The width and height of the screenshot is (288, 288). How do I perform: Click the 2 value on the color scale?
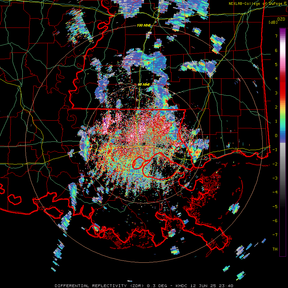tap(276, 107)
